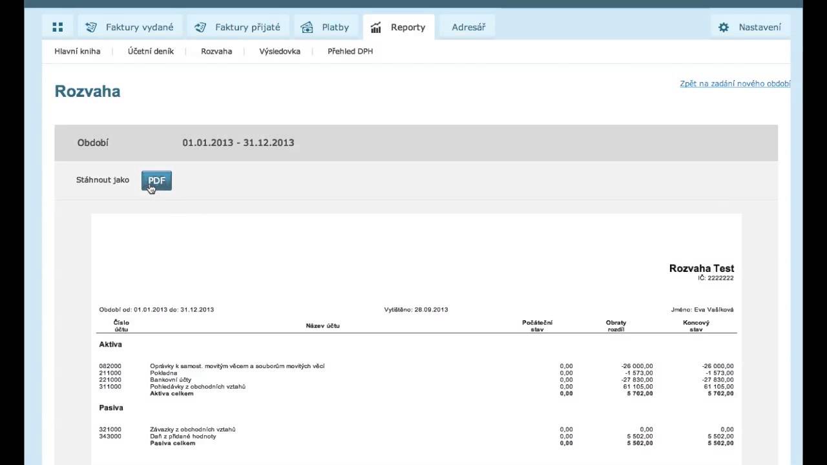Click Pohledávky z obchodních vztahů row
The image size is (827, 465).
click(x=198, y=386)
